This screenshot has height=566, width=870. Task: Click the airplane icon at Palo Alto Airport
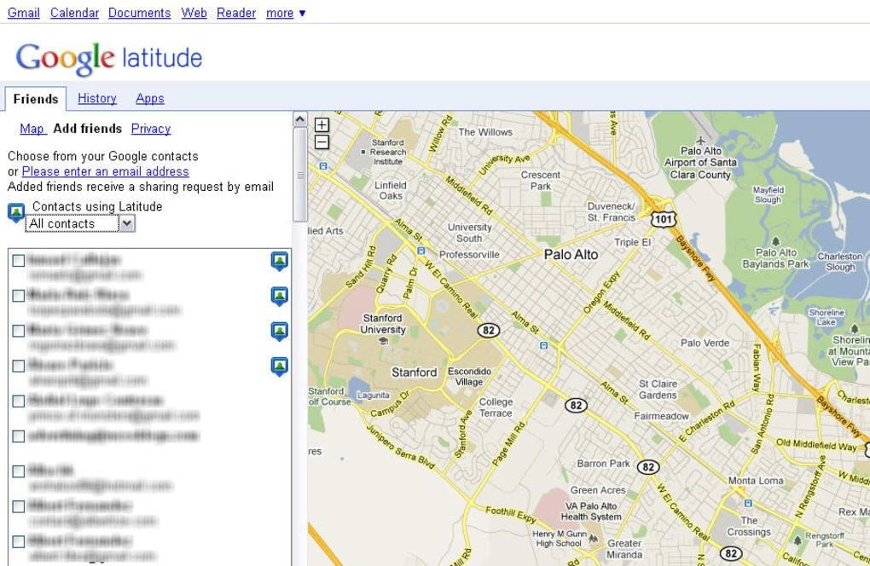pyautogui.click(x=701, y=140)
